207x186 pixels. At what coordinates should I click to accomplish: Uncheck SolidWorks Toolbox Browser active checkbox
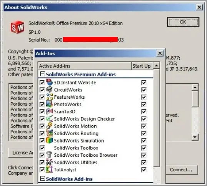point(42,155)
